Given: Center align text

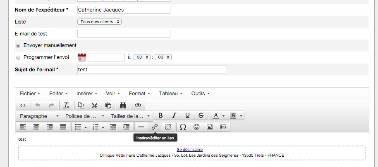Looking at the screenshot, I should tap(36, 127).
